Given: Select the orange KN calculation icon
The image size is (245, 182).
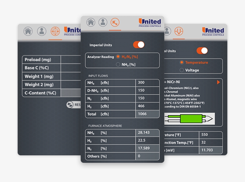Looking at the screenshot, I should (x=115, y=22).
